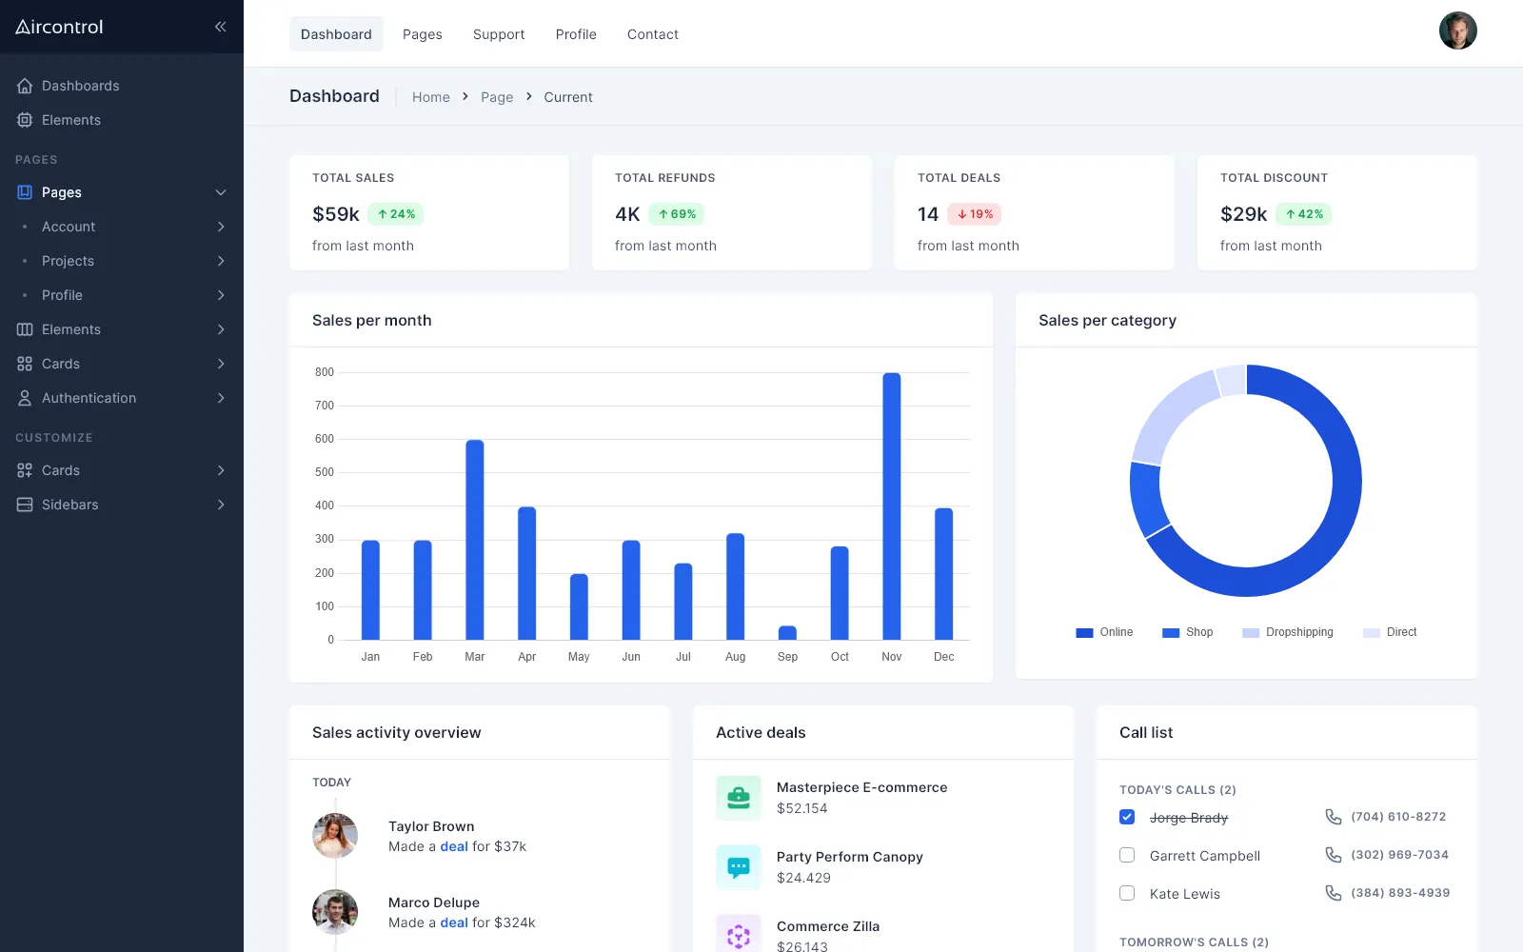Click the Nov bar in sales chart
Viewport: 1523px width, 952px height.
click(x=892, y=506)
